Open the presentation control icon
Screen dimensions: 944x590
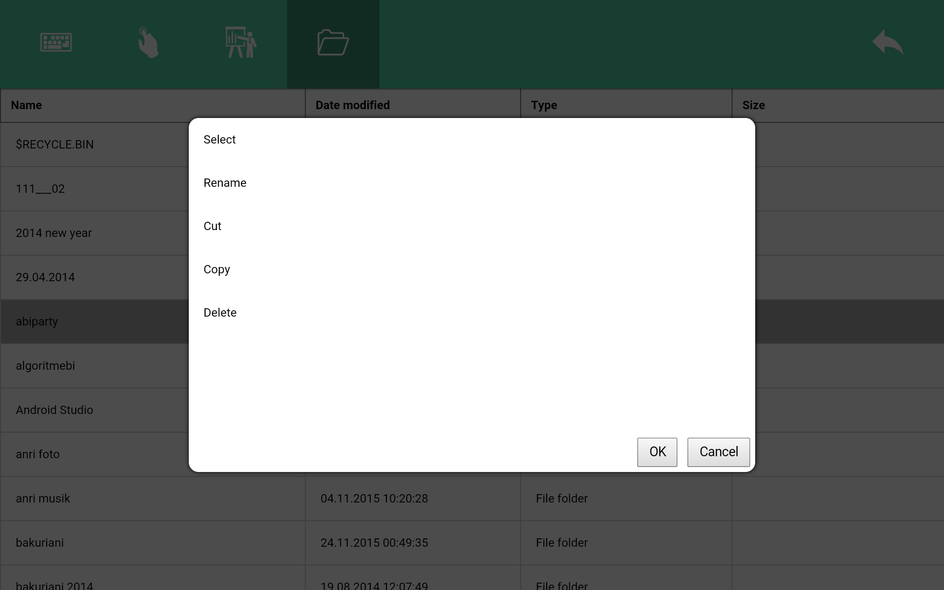(240, 43)
